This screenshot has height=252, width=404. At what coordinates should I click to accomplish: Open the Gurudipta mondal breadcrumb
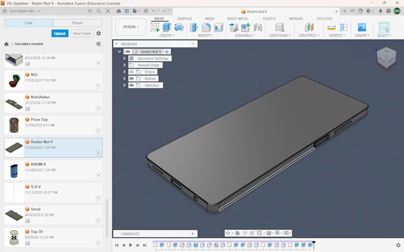(29, 44)
